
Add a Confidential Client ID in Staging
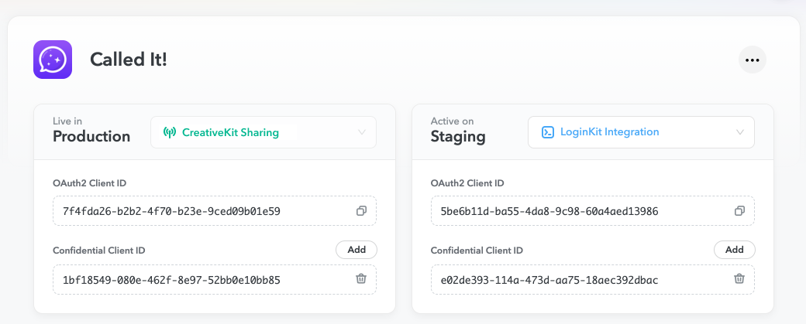(x=735, y=250)
